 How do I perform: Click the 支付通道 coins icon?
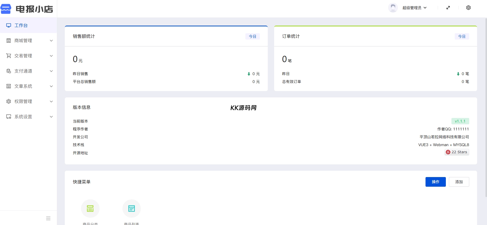(x=9, y=71)
